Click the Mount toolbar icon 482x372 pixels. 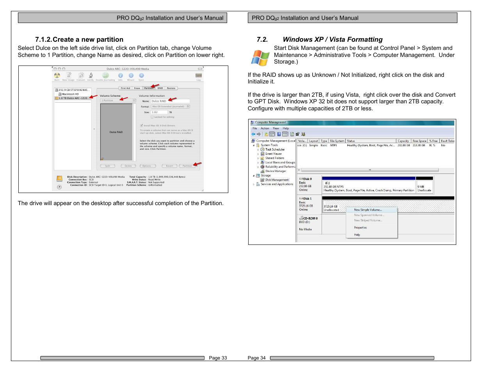click(131, 75)
